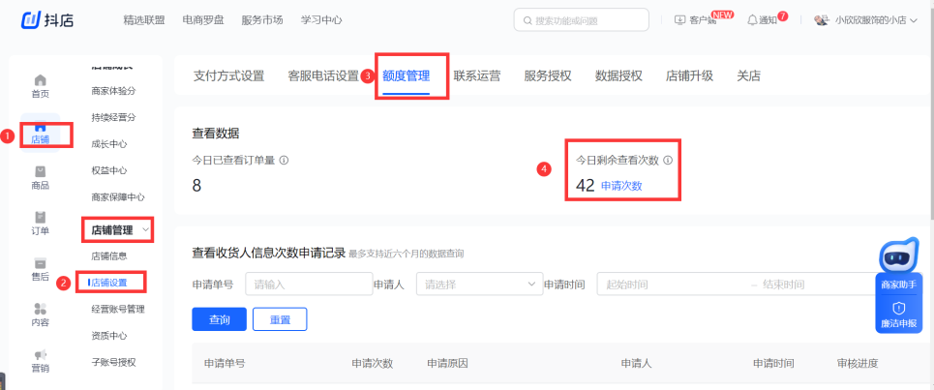Switch to the 店铺升级 tab
934x390 pixels.
point(689,75)
